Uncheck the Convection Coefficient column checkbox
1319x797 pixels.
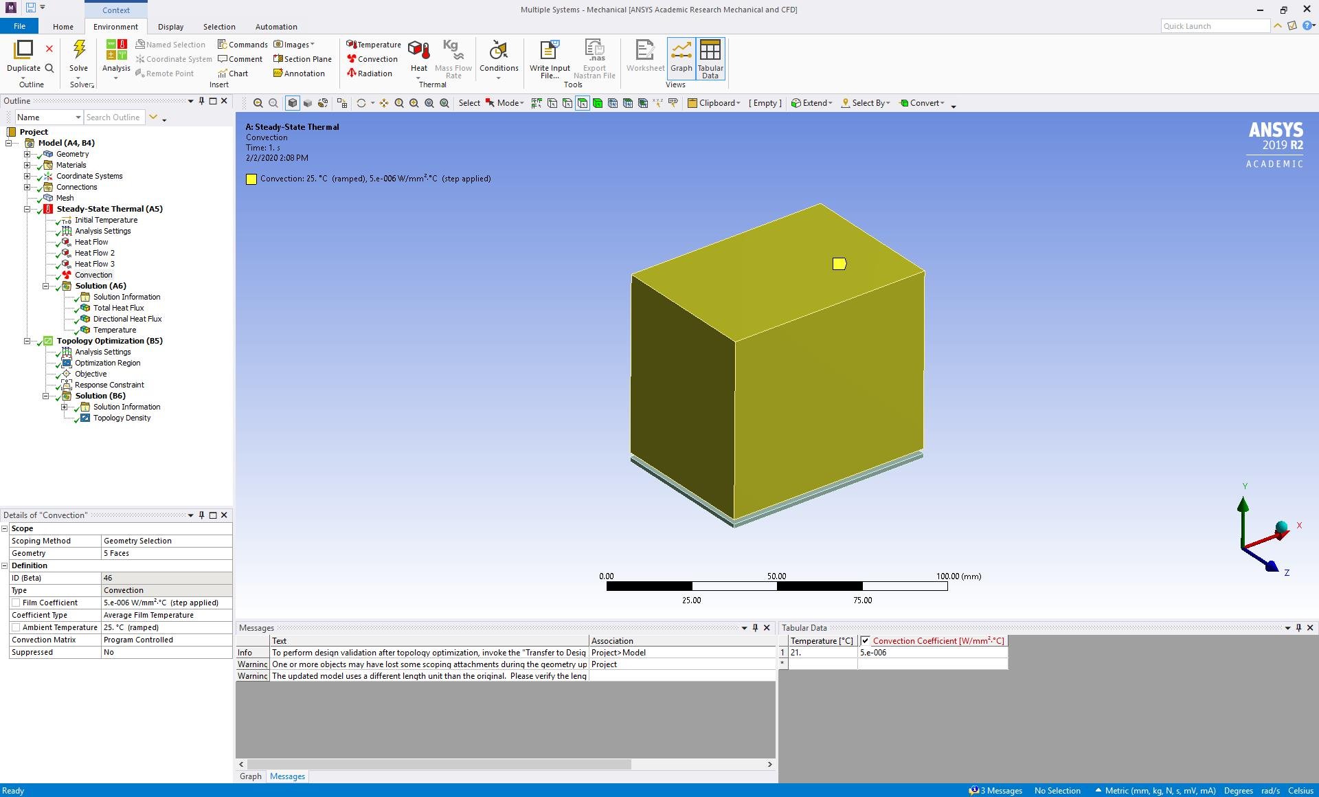coord(865,641)
